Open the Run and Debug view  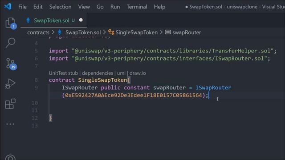[10, 84]
